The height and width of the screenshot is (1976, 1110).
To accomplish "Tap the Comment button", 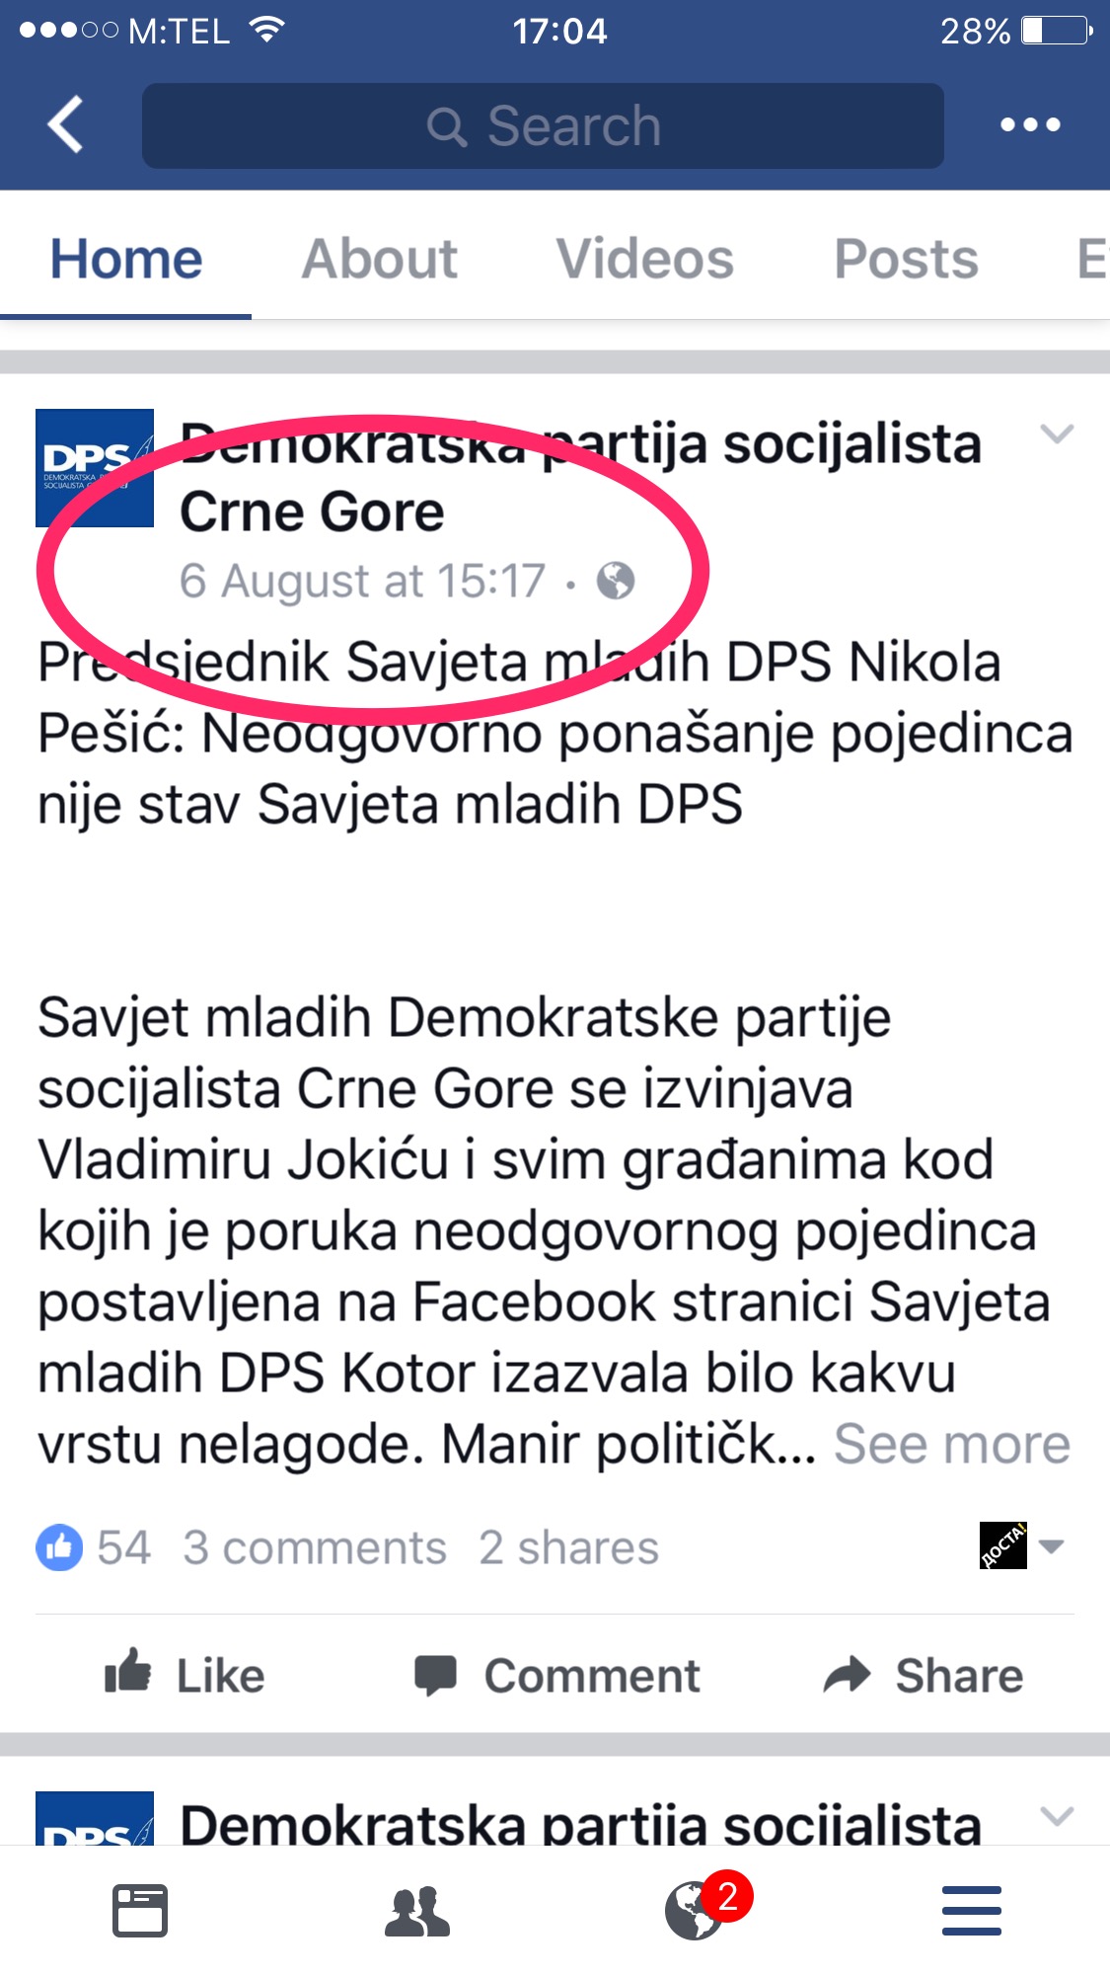I will tap(556, 1675).
